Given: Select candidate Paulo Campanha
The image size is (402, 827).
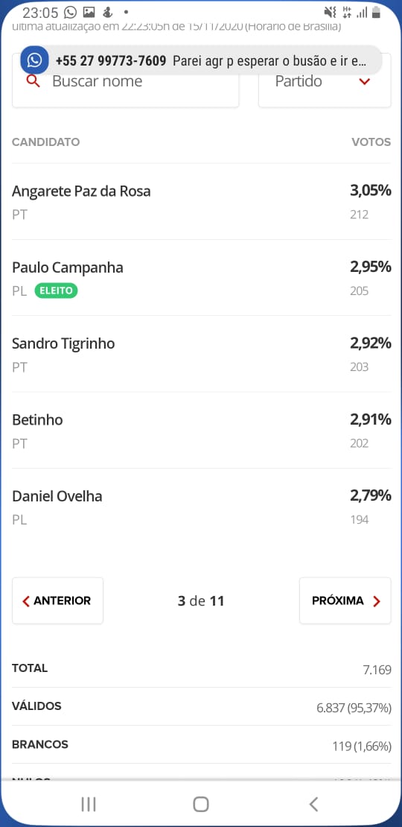Looking at the screenshot, I should point(201,278).
